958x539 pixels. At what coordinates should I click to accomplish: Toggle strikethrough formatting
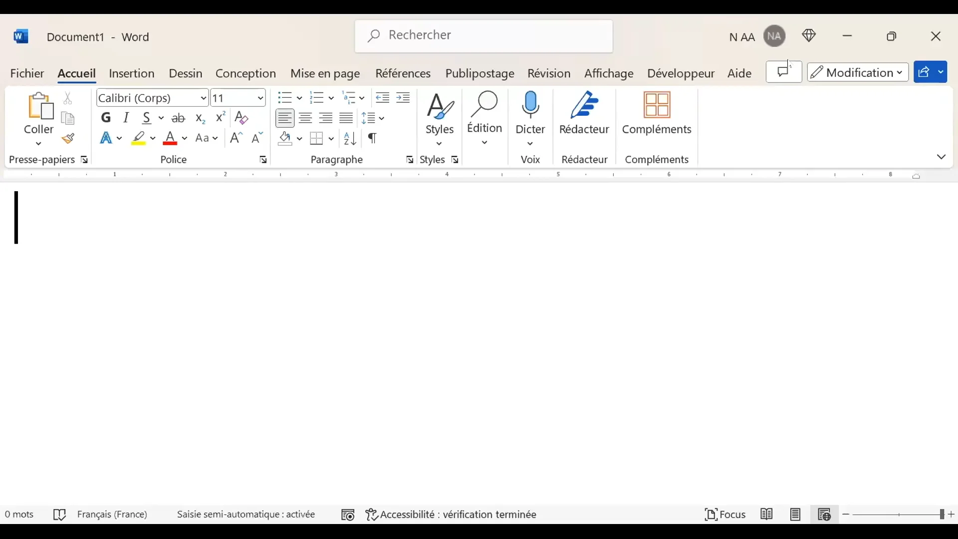179,118
